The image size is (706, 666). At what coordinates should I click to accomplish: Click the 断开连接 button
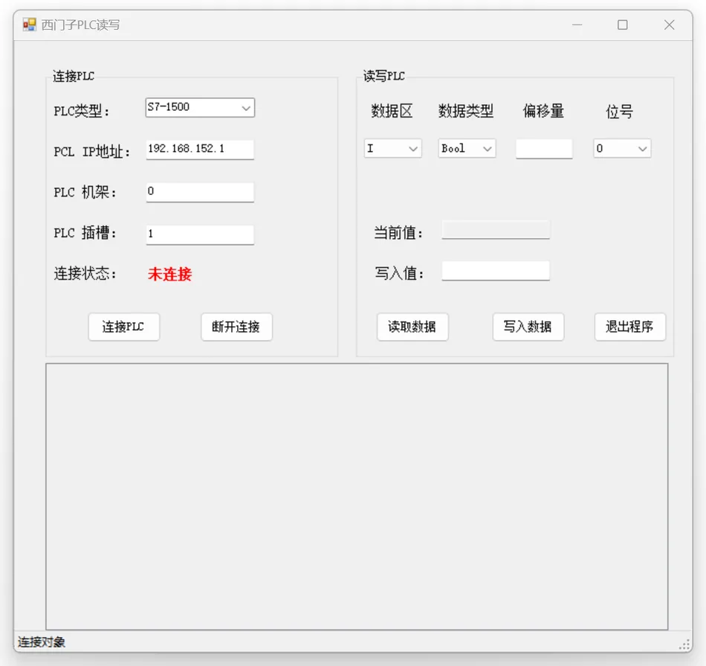click(236, 327)
